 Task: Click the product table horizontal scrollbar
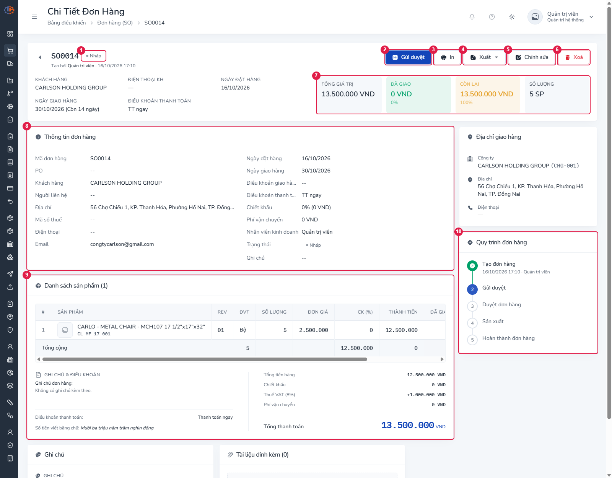(205, 359)
